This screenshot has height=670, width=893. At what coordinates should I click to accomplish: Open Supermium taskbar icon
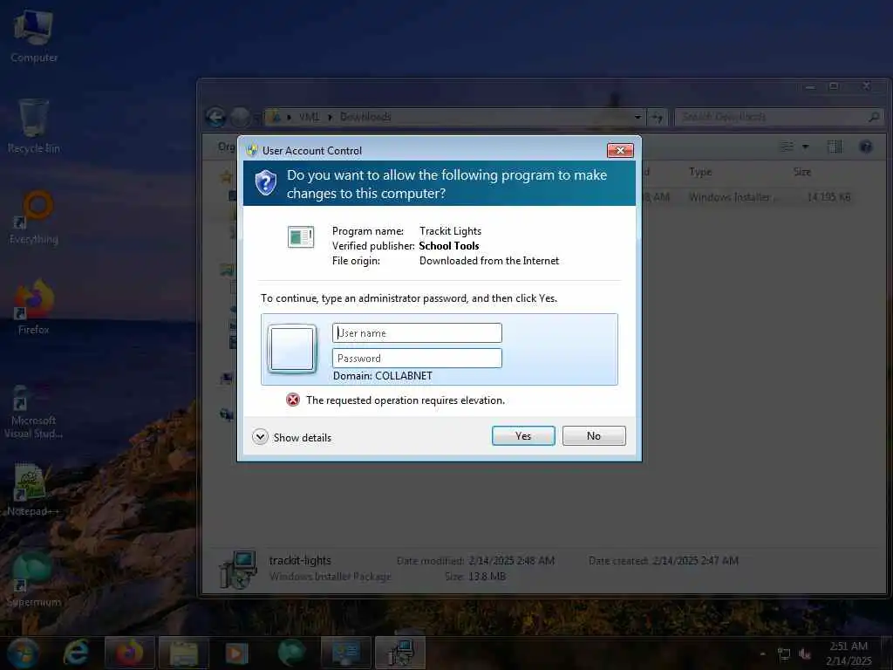[x=291, y=653]
